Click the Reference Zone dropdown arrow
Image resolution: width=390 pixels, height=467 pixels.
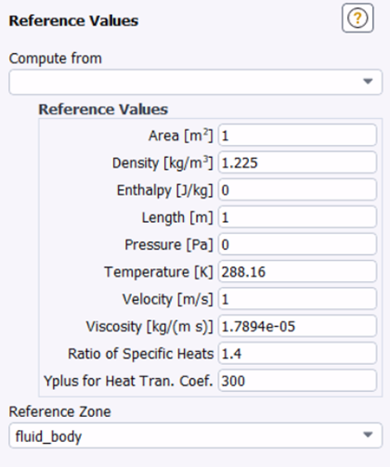[368, 435]
